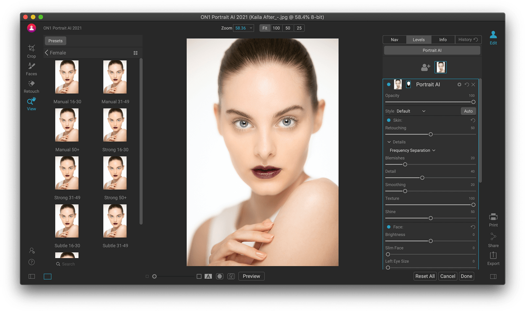This screenshot has height=311, width=525.
Task: Switch to the History tab
Action: [x=468, y=40]
